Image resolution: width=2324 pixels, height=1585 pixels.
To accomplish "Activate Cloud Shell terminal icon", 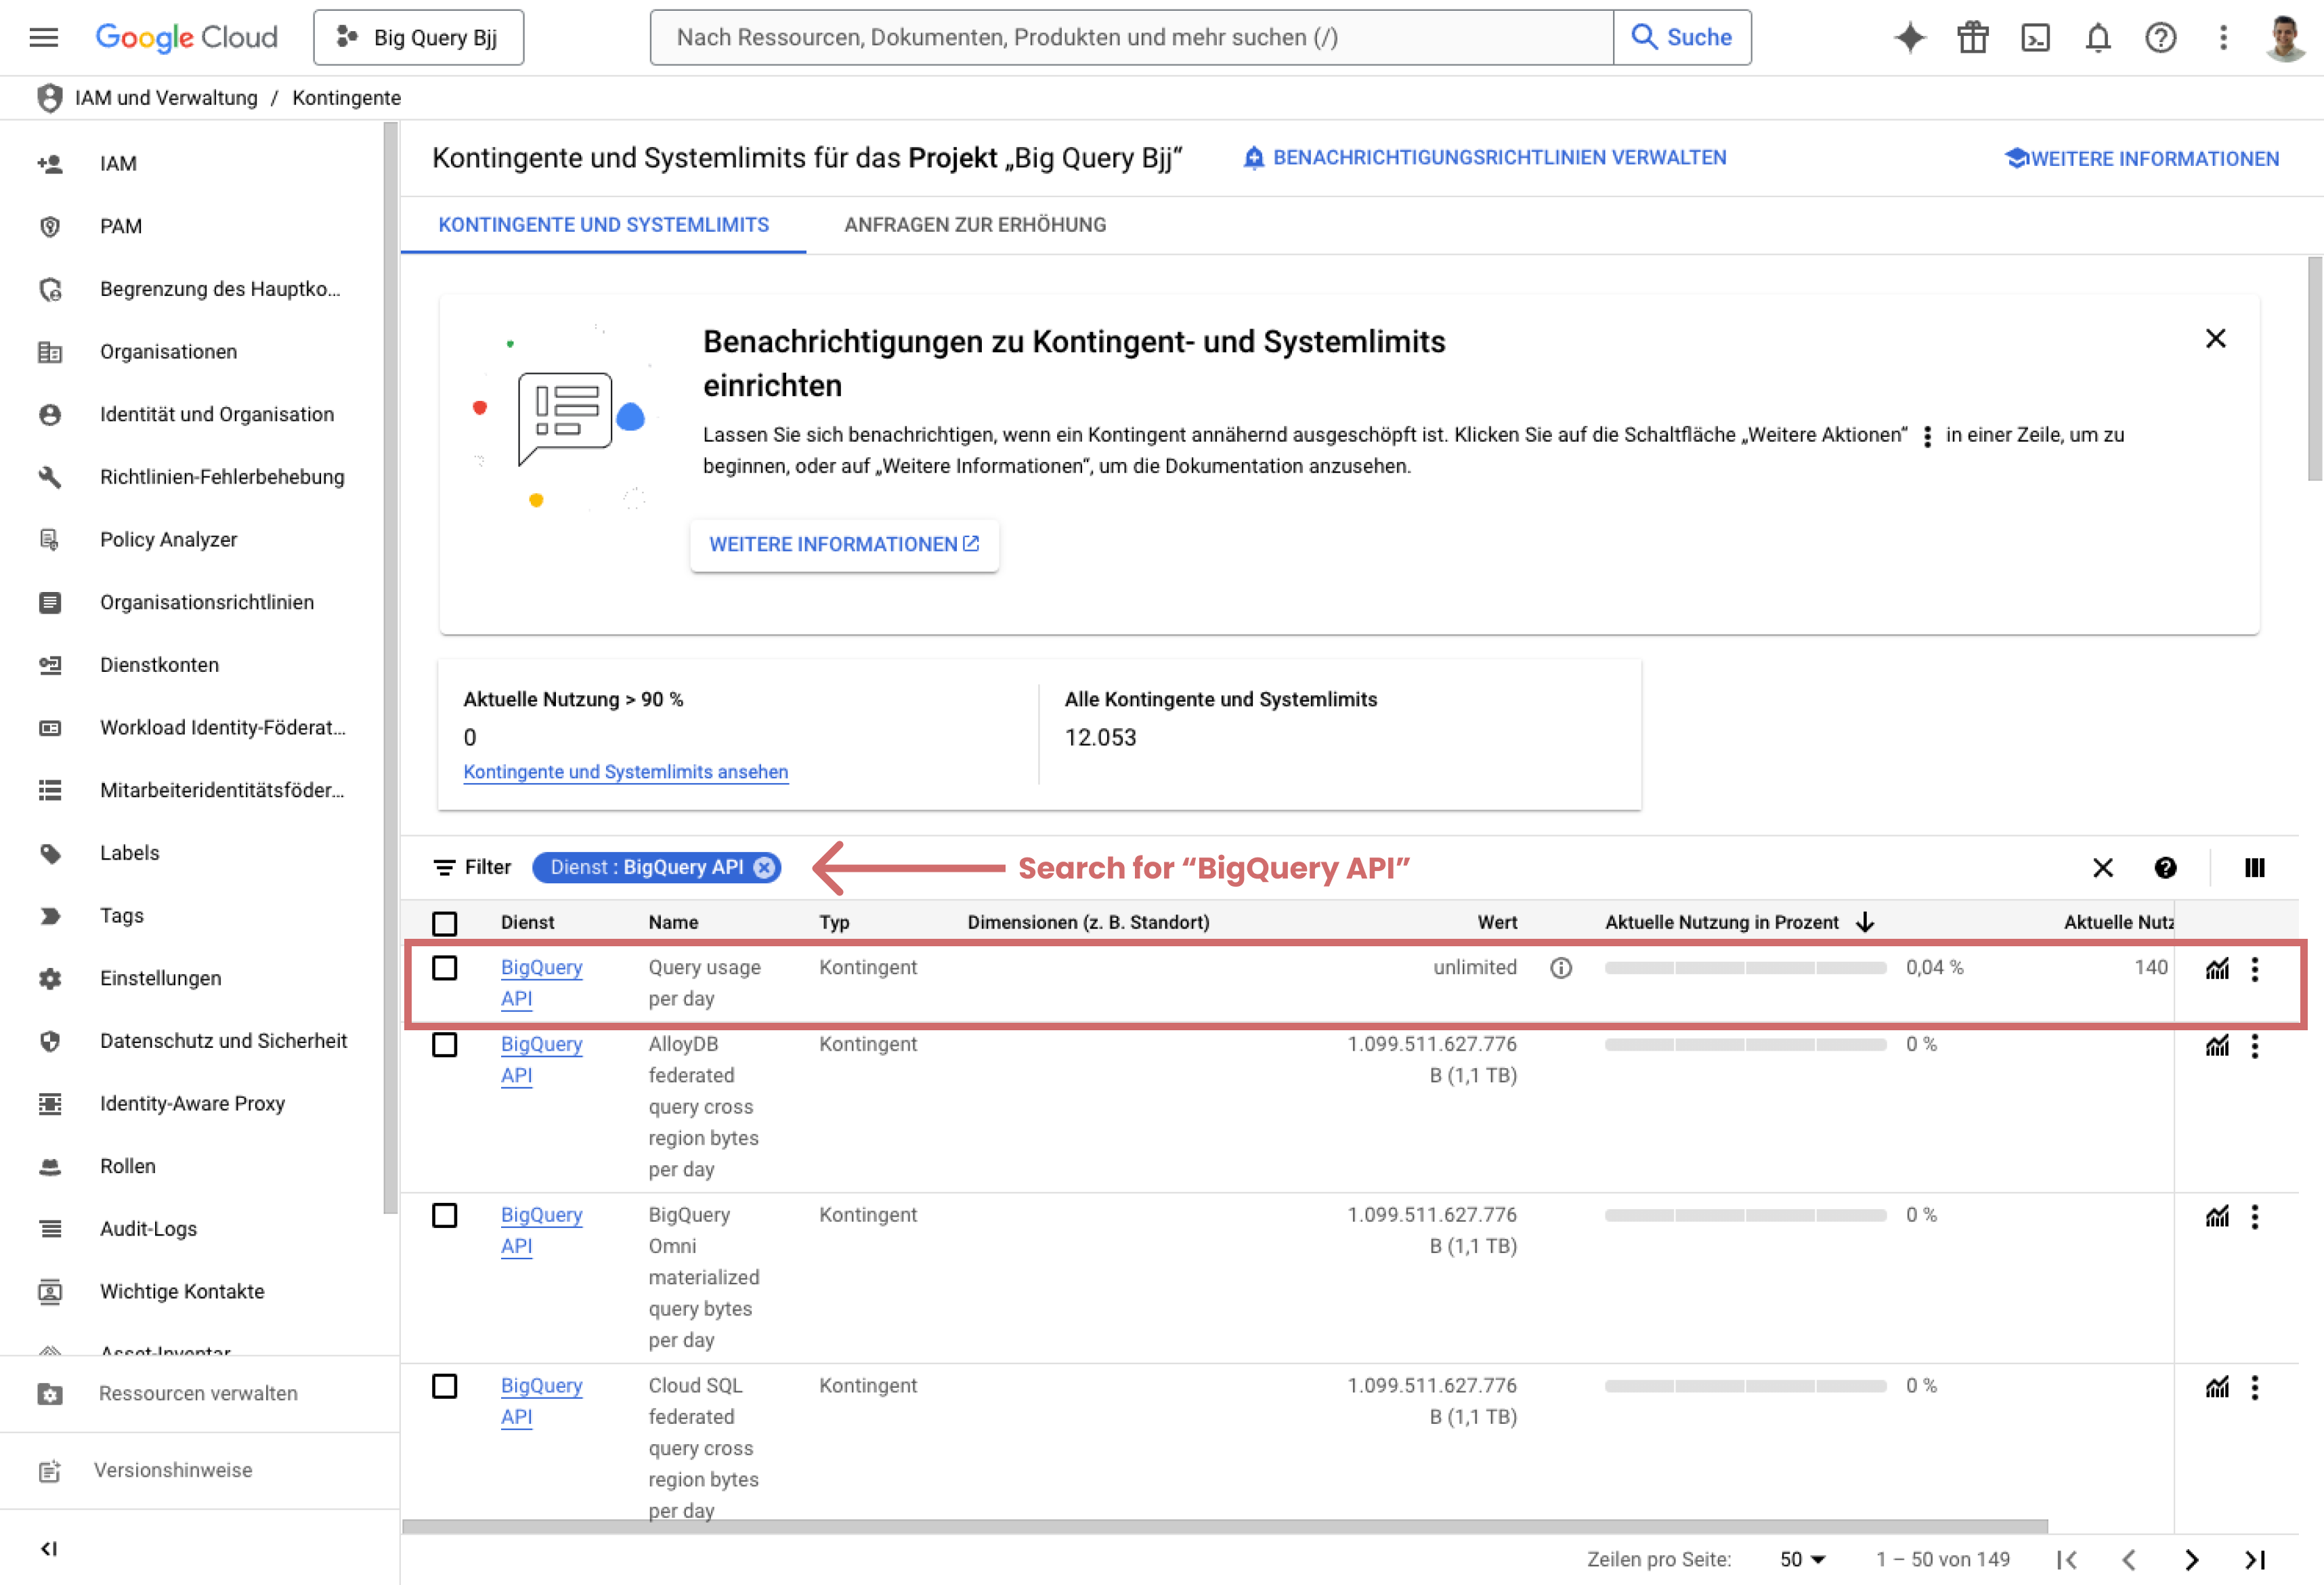I will pyautogui.click(x=2035, y=38).
